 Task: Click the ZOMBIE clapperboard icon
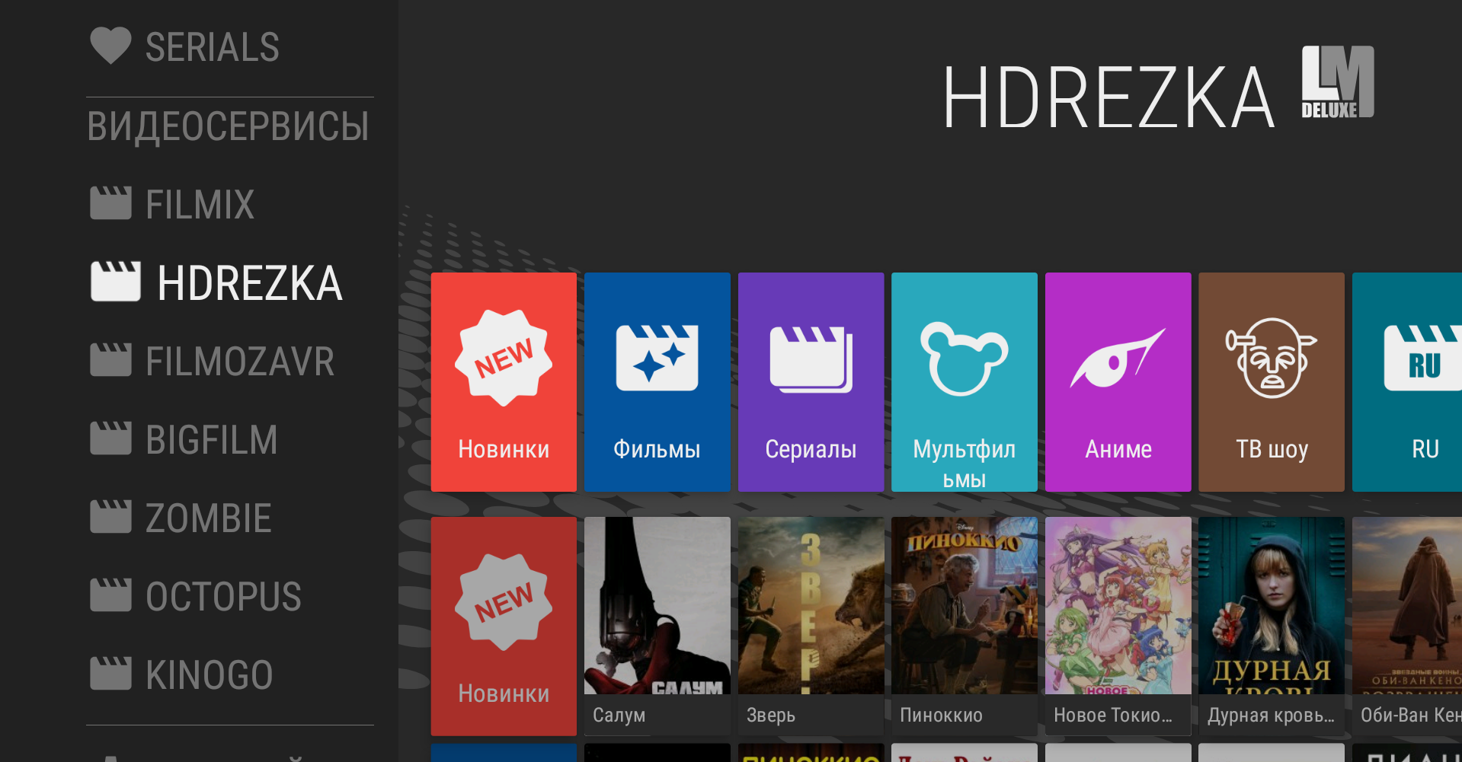(x=110, y=517)
